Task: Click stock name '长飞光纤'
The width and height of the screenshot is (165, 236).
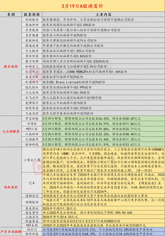Action: tap(32, 98)
